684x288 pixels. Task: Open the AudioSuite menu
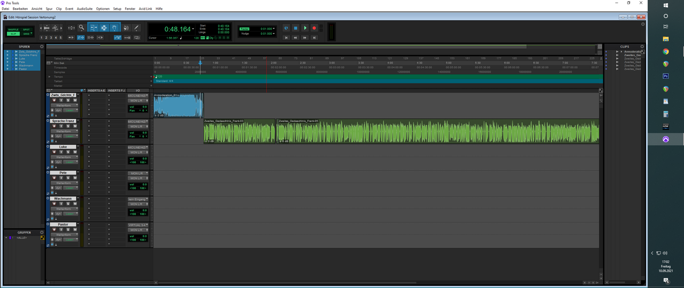[x=84, y=9]
